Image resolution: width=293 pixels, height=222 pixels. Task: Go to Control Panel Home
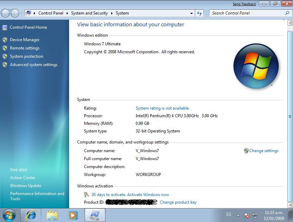28,27
